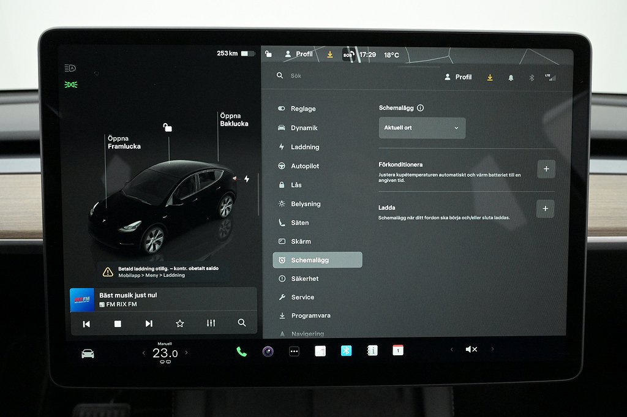Open the Autopilot settings menu
627x417 pixels.
[x=304, y=166]
